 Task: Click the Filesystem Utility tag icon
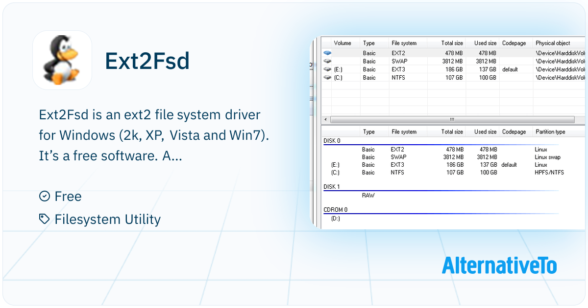pos(44,219)
